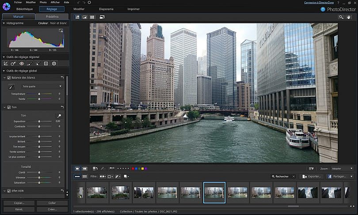Collapse the Histogramme section

[4, 23]
